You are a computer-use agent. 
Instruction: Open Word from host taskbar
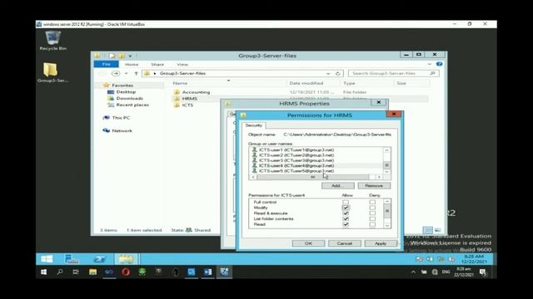click(207, 272)
